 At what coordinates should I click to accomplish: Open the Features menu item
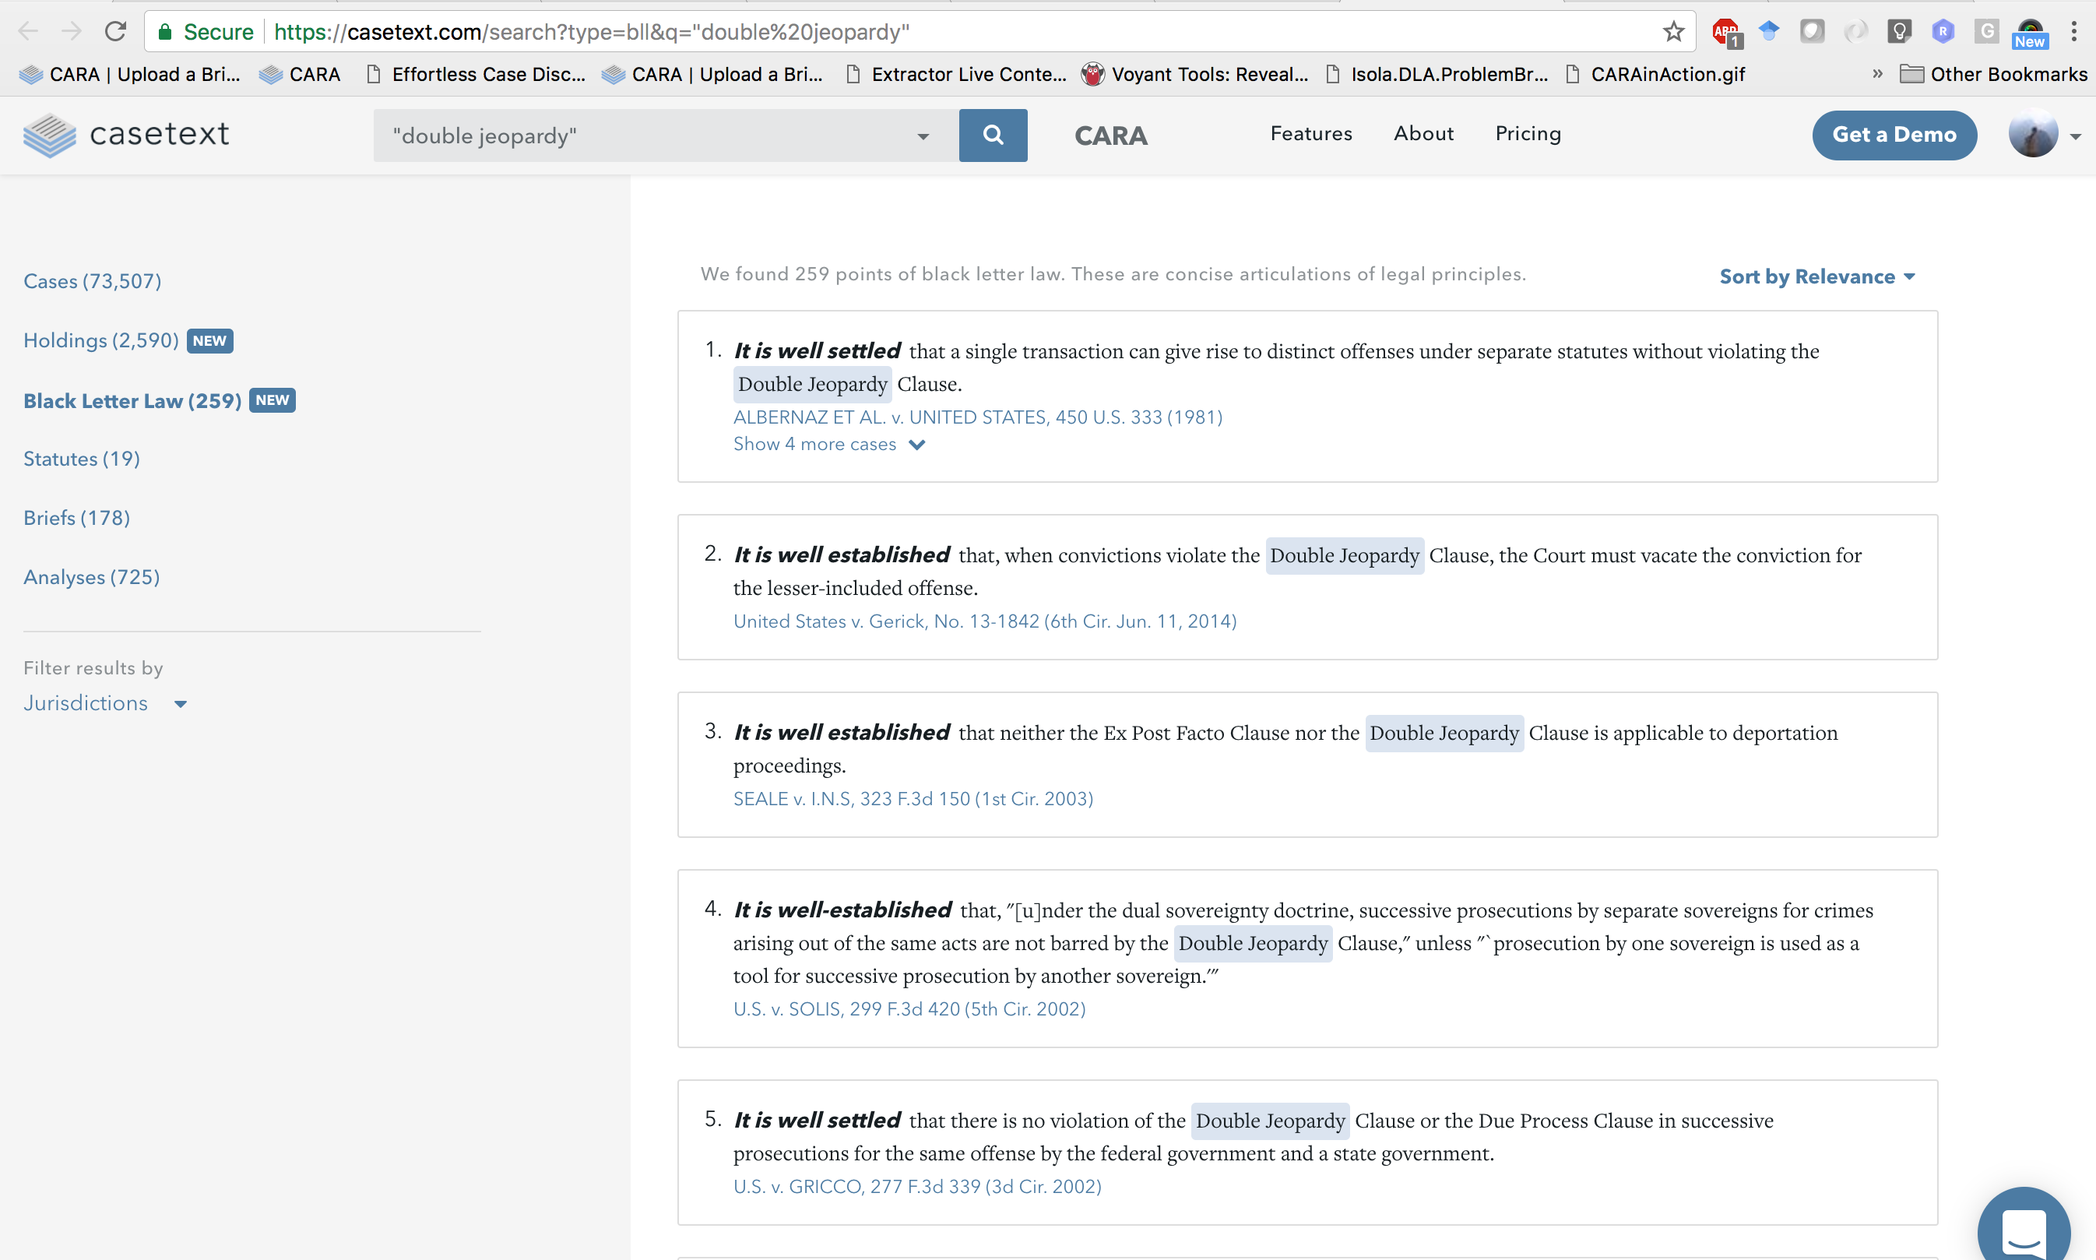pos(1310,133)
